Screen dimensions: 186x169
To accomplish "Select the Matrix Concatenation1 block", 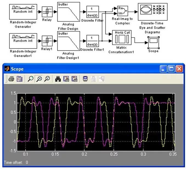I will click(122, 38).
